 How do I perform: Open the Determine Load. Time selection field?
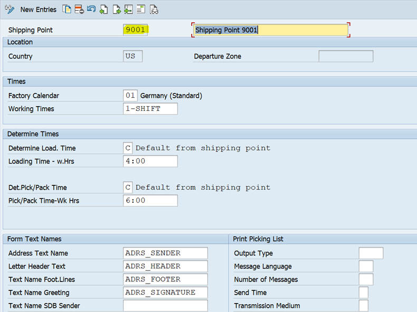tap(128, 148)
